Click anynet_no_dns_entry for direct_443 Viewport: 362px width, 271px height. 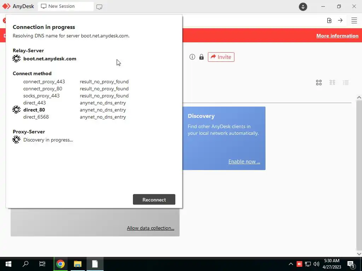pyautogui.click(x=103, y=103)
